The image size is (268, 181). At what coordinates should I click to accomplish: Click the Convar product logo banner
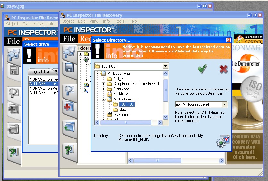point(248,40)
